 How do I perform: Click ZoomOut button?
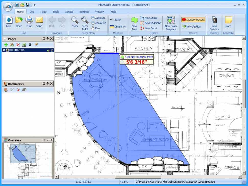pos(98,23)
